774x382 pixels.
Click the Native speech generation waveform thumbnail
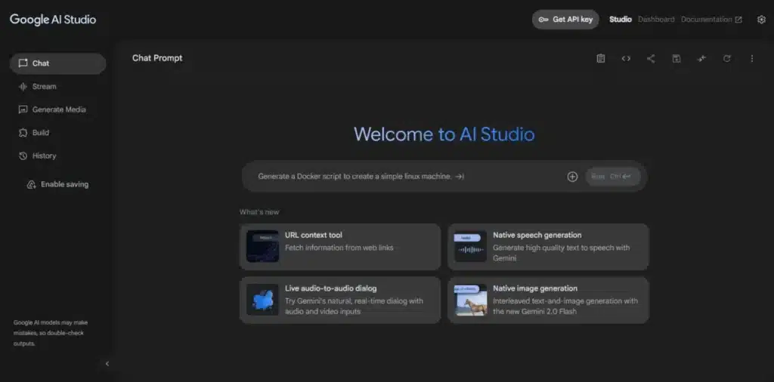pyautogui.click(x=470, y=246)
